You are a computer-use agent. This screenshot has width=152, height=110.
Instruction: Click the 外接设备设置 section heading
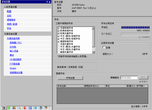coord(11,34)
